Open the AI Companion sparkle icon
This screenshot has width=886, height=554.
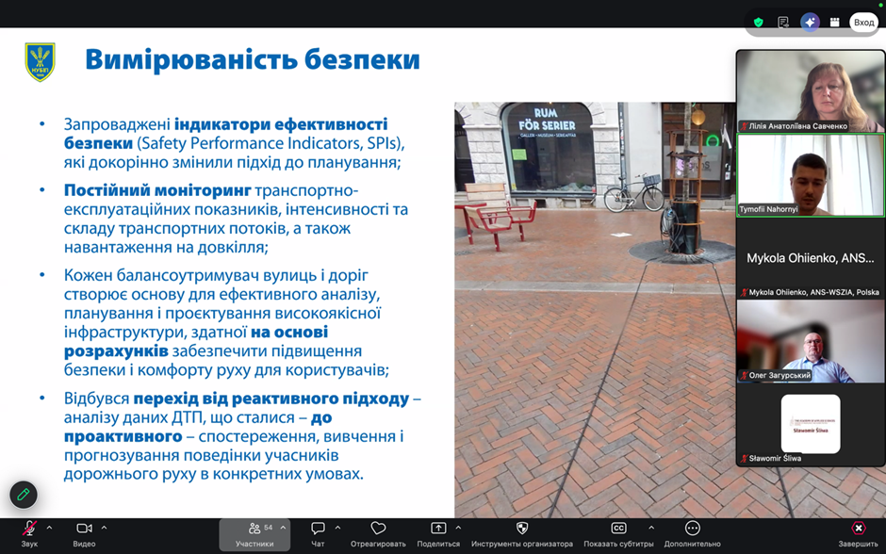coord(810,22)
